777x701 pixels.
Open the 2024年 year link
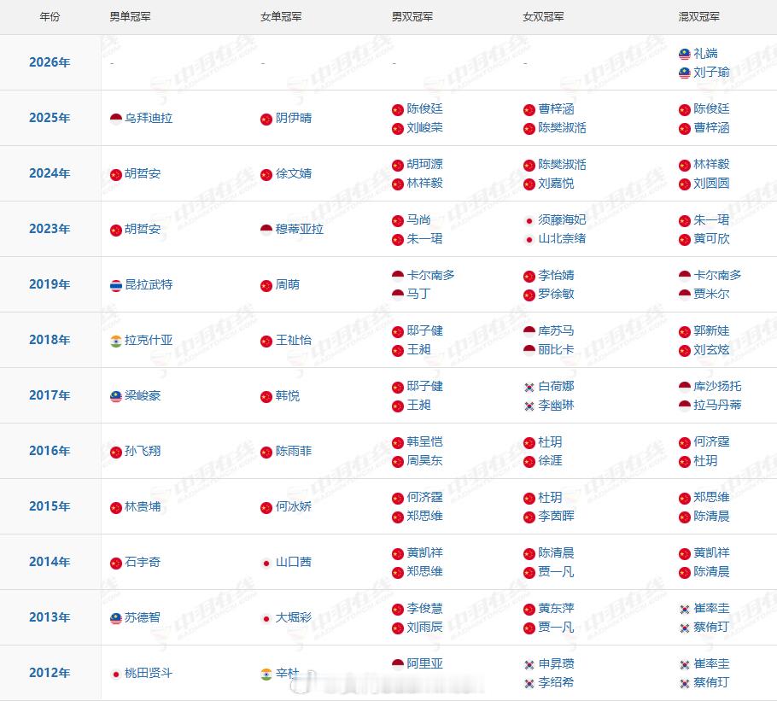[50, 173]
